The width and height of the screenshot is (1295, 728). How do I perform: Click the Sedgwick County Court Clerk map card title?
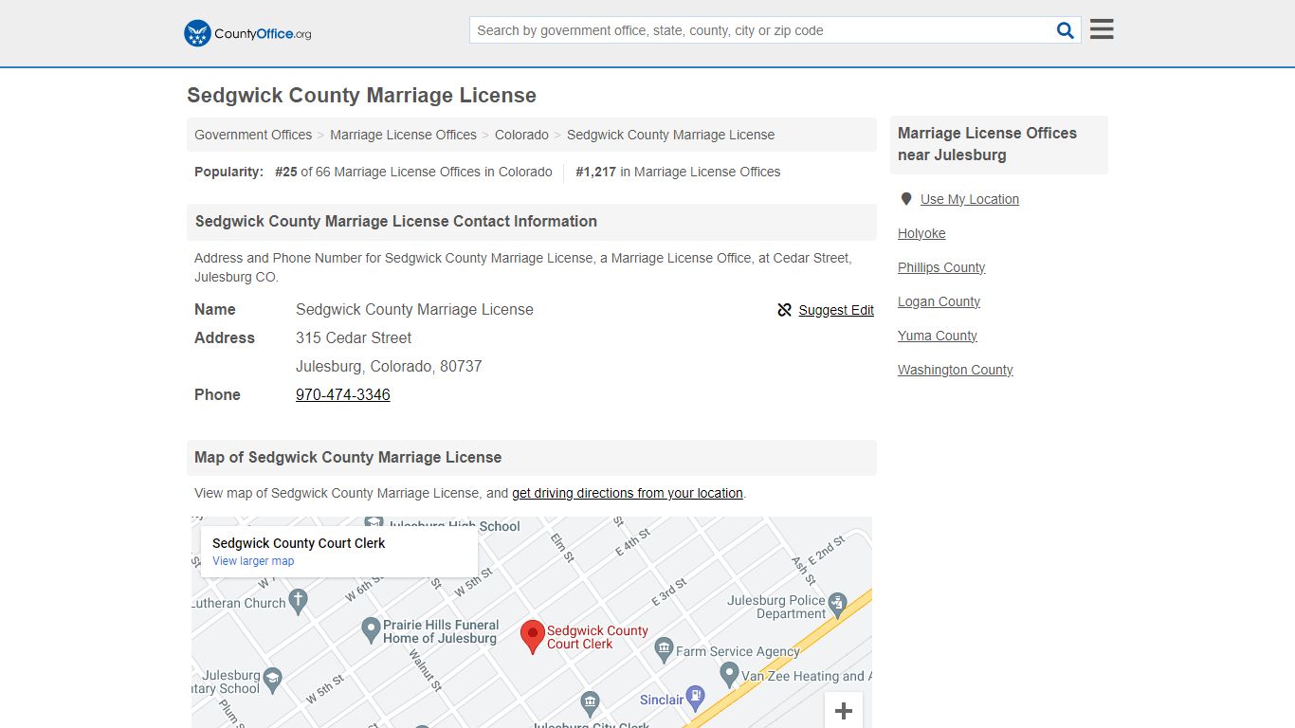(299, 543)
